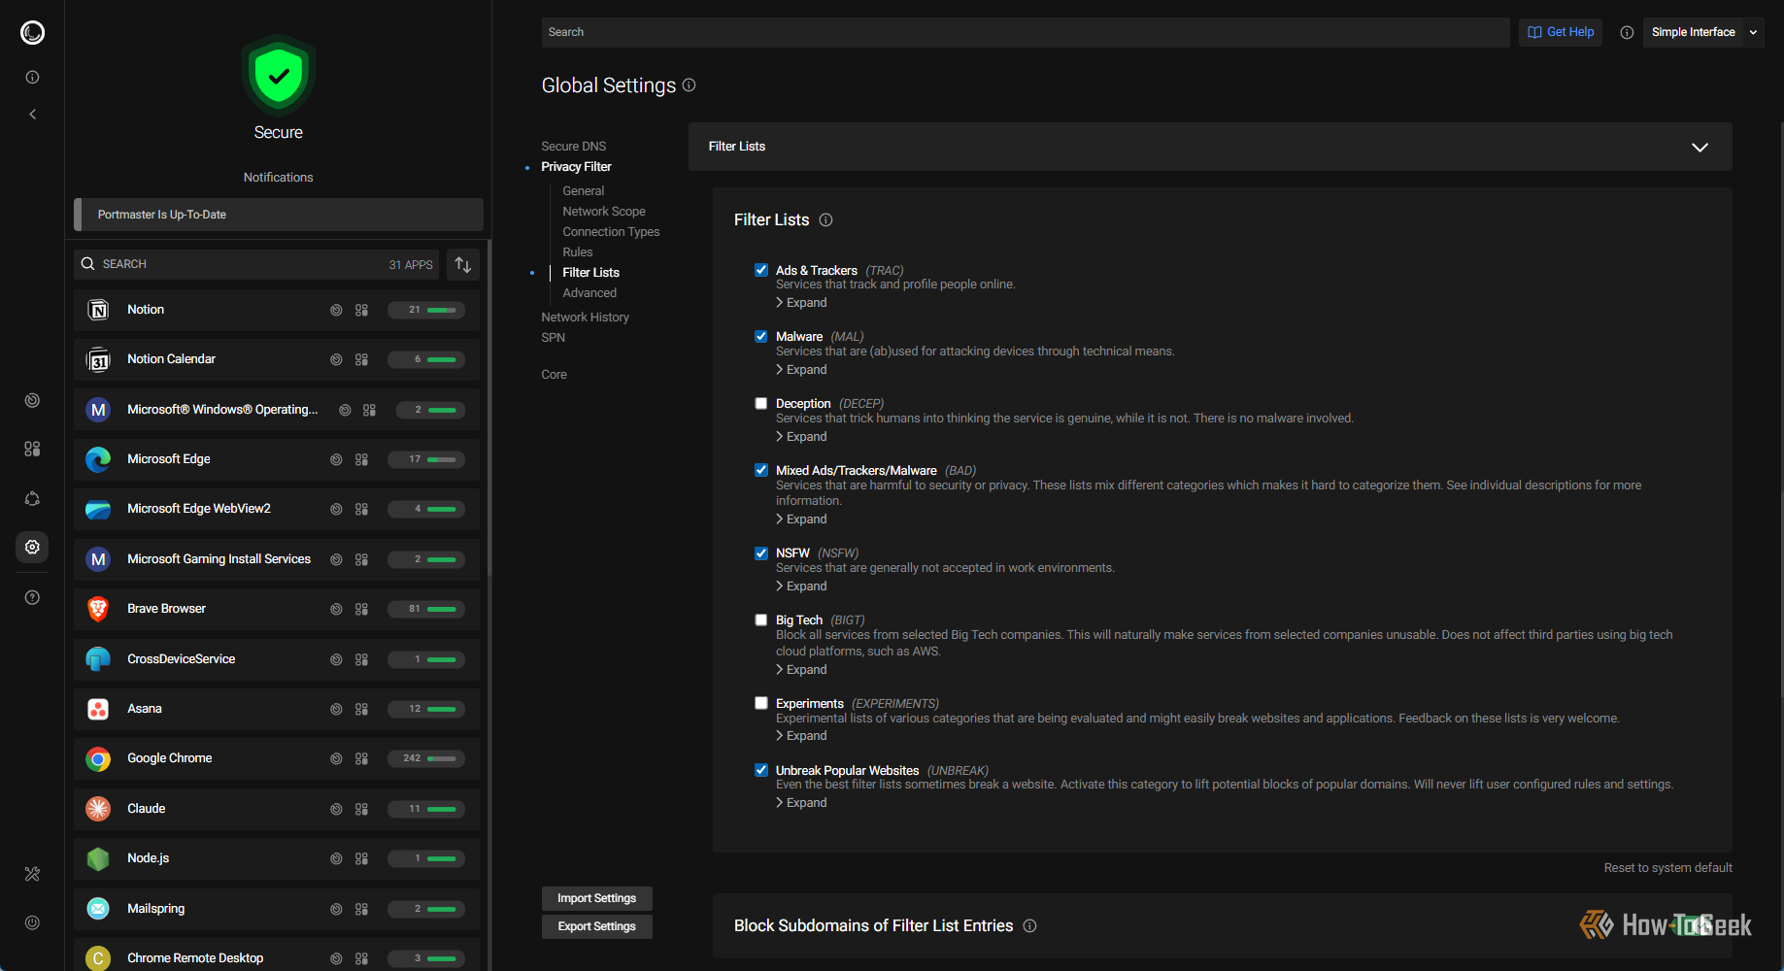Open General under Privacy Filter
Viewport: 1784px width, 971px height.
[584, 190]
